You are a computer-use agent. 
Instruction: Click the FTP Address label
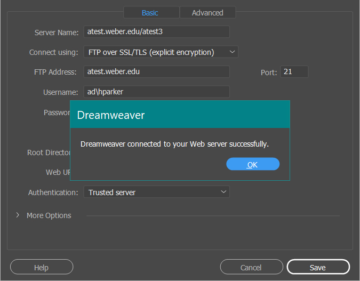[55, 72]
